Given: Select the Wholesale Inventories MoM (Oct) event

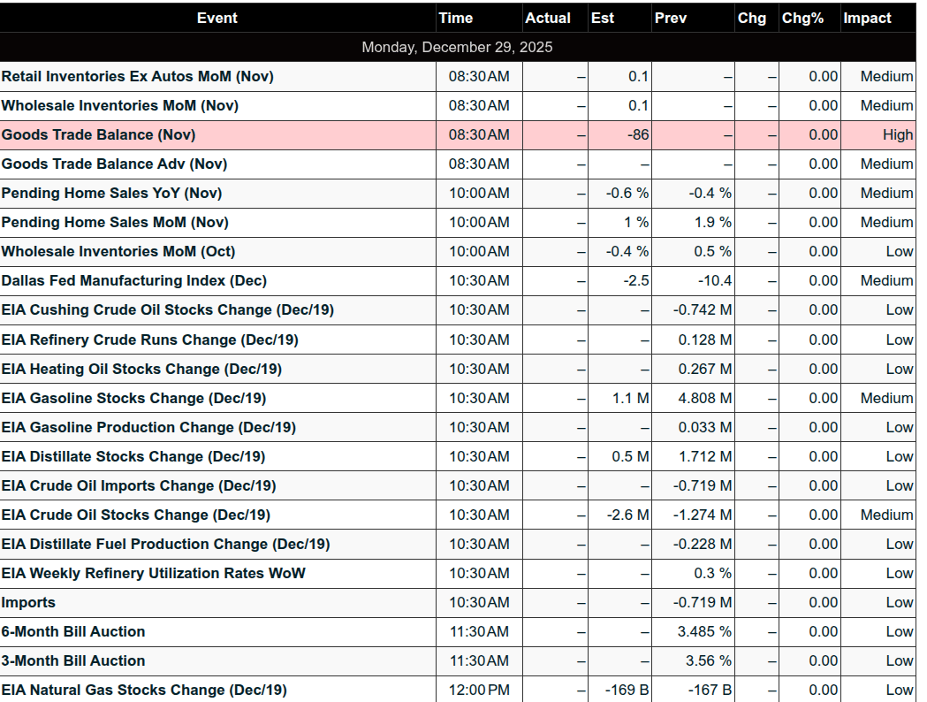Looking at the screenshot, I should click(118, 252).
